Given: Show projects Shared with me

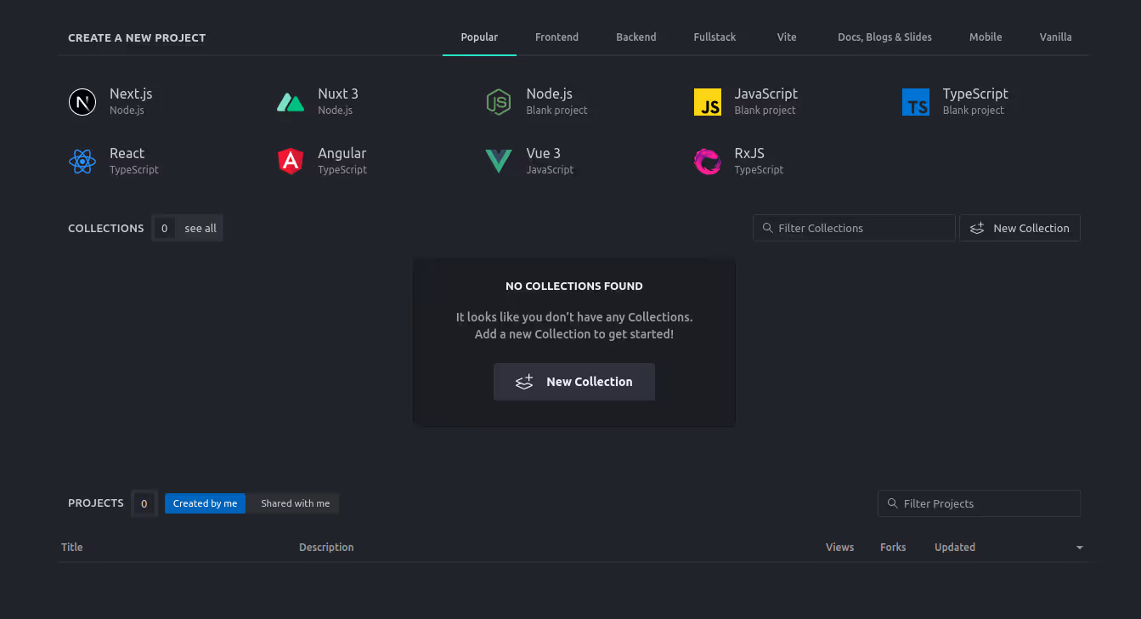Looking at the screenshot, I should (295, 503).
